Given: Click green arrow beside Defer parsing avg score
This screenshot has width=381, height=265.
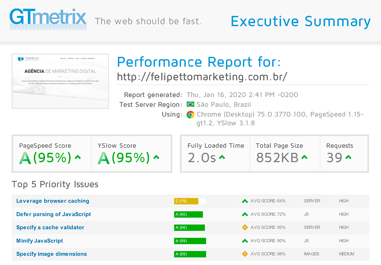Looking at the screenshot, I should 245,214.
